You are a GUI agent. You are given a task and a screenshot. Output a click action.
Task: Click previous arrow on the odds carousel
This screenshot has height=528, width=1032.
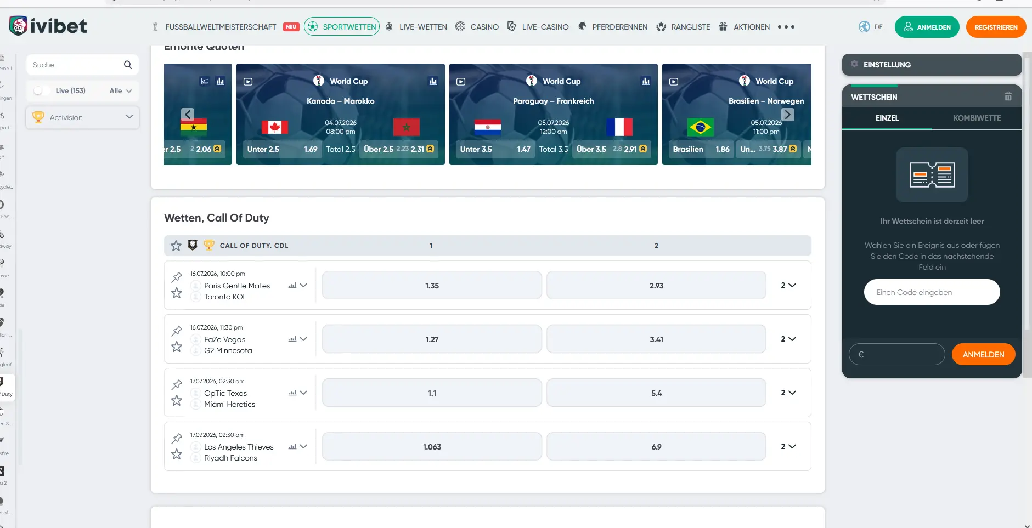tap(188, 114)
